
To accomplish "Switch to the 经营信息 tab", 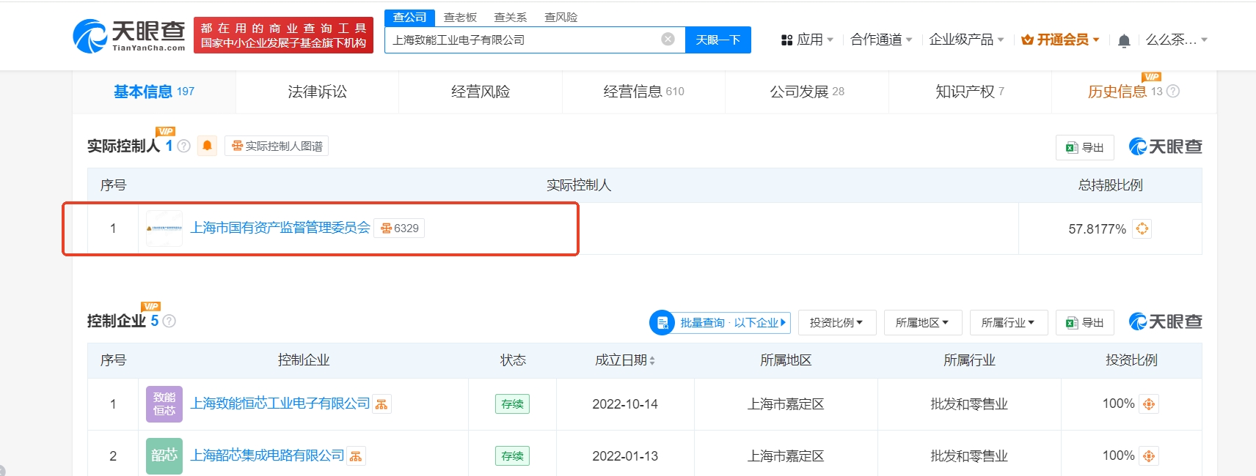I will pos(643,92).
